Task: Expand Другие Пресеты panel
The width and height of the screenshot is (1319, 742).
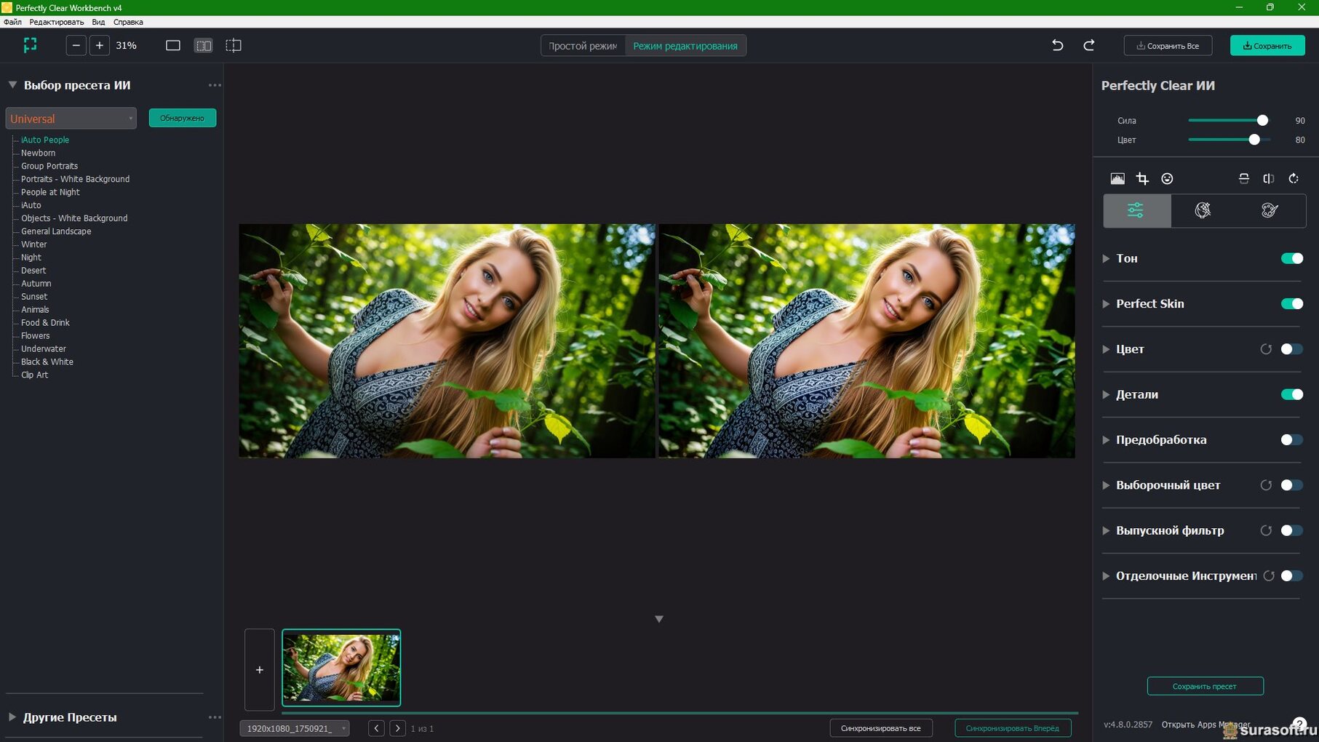Action: tap(12, 717)
